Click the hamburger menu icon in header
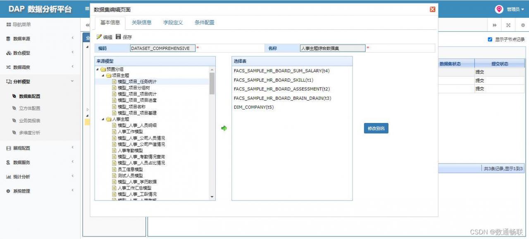529x239 pixels. pyautogui.click(x=87, y=9)
